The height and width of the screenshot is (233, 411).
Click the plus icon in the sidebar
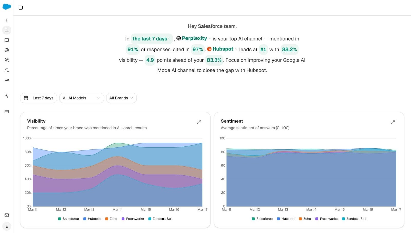[7, 20]
